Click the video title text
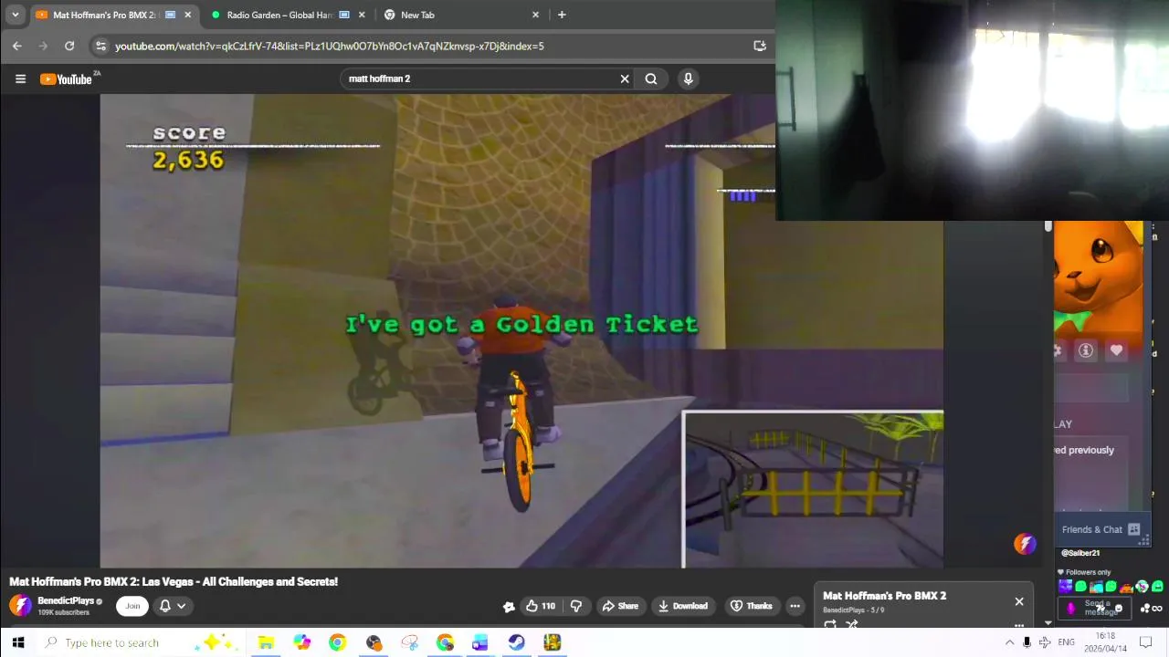This screenshot has height=657, width=1169. click(x=174, y=581)
